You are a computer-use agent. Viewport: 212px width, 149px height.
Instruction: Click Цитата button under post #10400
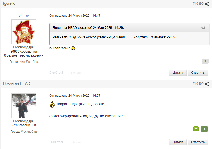pyautogui.click(x=178, y=142)
